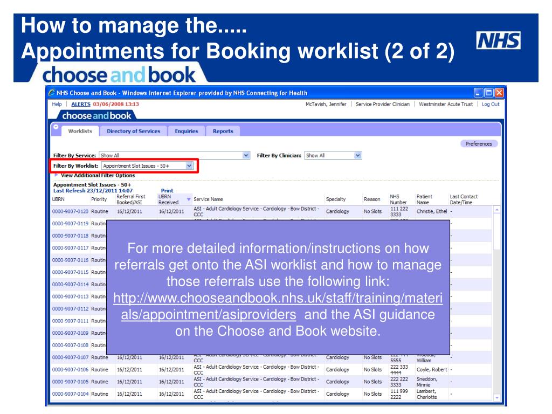The height and width of the screenshot is (414, 552).
Task: Open the ALERTS link
Action: [81, 104]
